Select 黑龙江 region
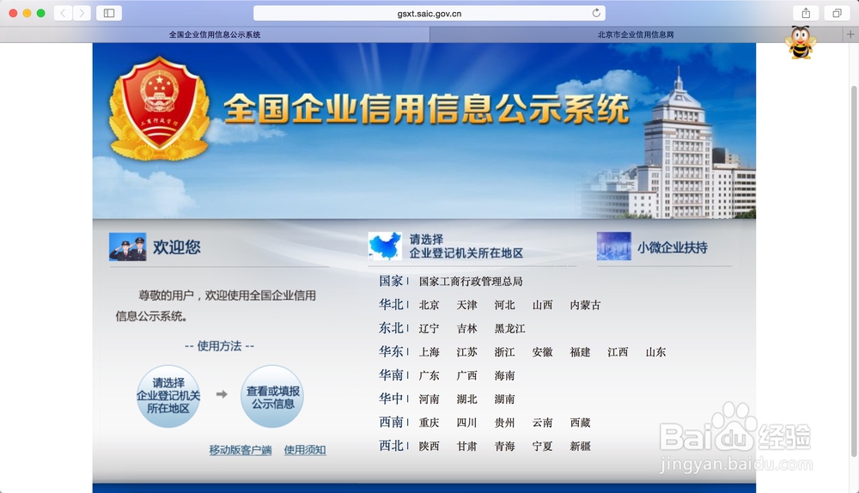This screenshot has width=859, height=493. point(509,329)
